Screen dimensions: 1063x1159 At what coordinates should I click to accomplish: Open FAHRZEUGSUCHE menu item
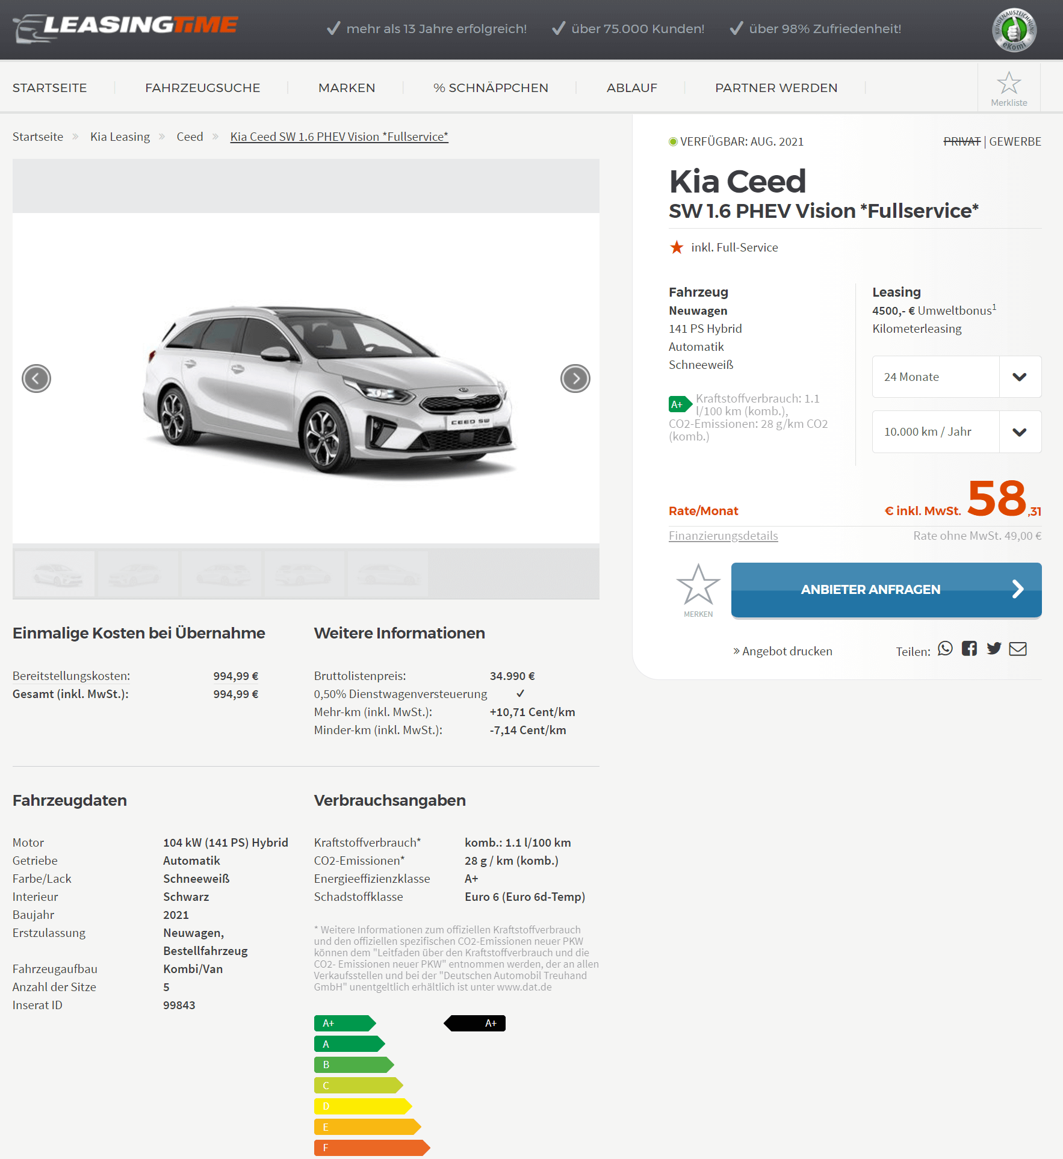tap(203, 88)
